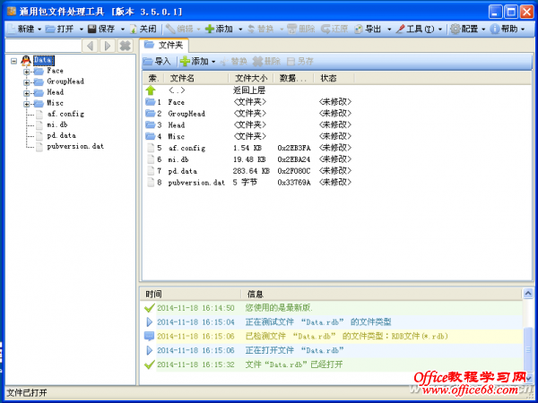
Task: Click the 0x2EB3FA data offset cell
Action: (294, 148)
